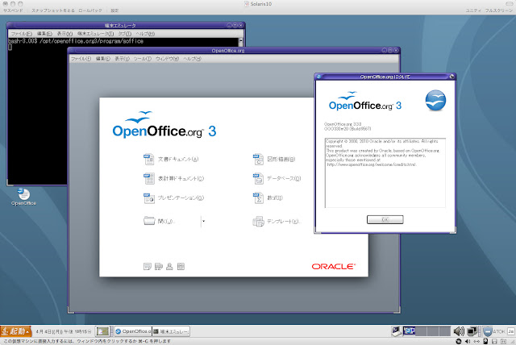Click the laptop terminal launcher icon on panel

pyautogui.click(x=396, y=331)
